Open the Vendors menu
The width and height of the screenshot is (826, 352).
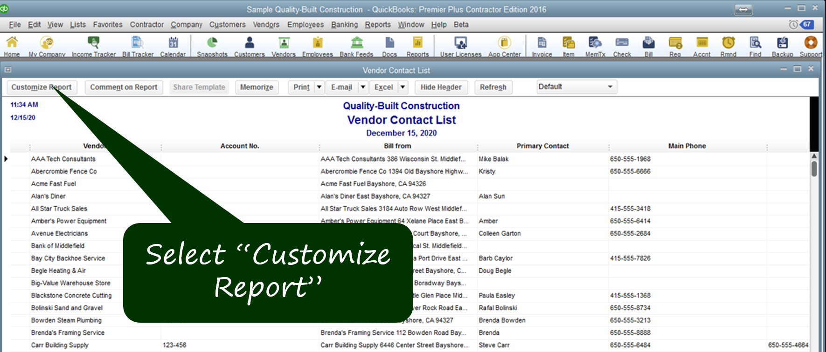266,25
